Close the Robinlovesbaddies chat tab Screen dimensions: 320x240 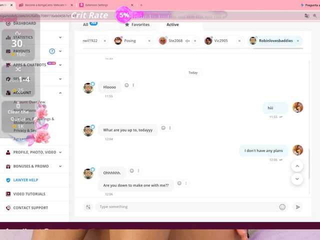(298, 41)
